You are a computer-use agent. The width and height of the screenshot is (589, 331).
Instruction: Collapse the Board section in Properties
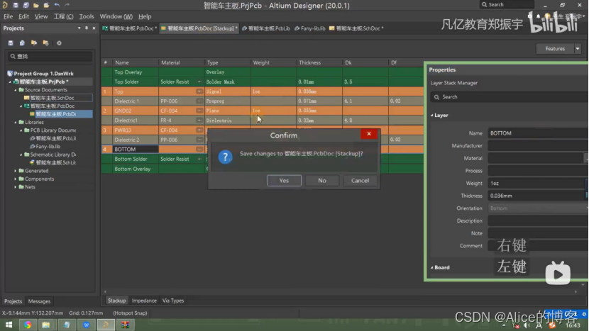pyautogui.click(x=431, y=268)
